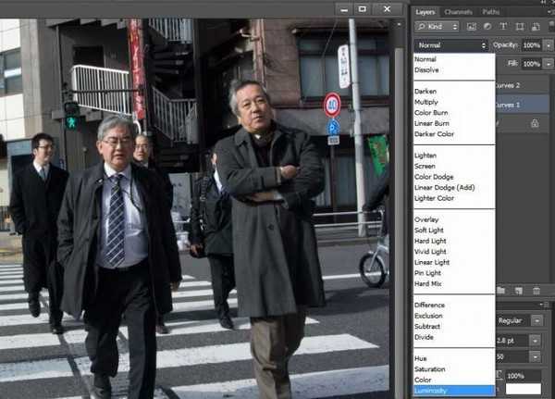Filter layers by shape layer icon

520,27
